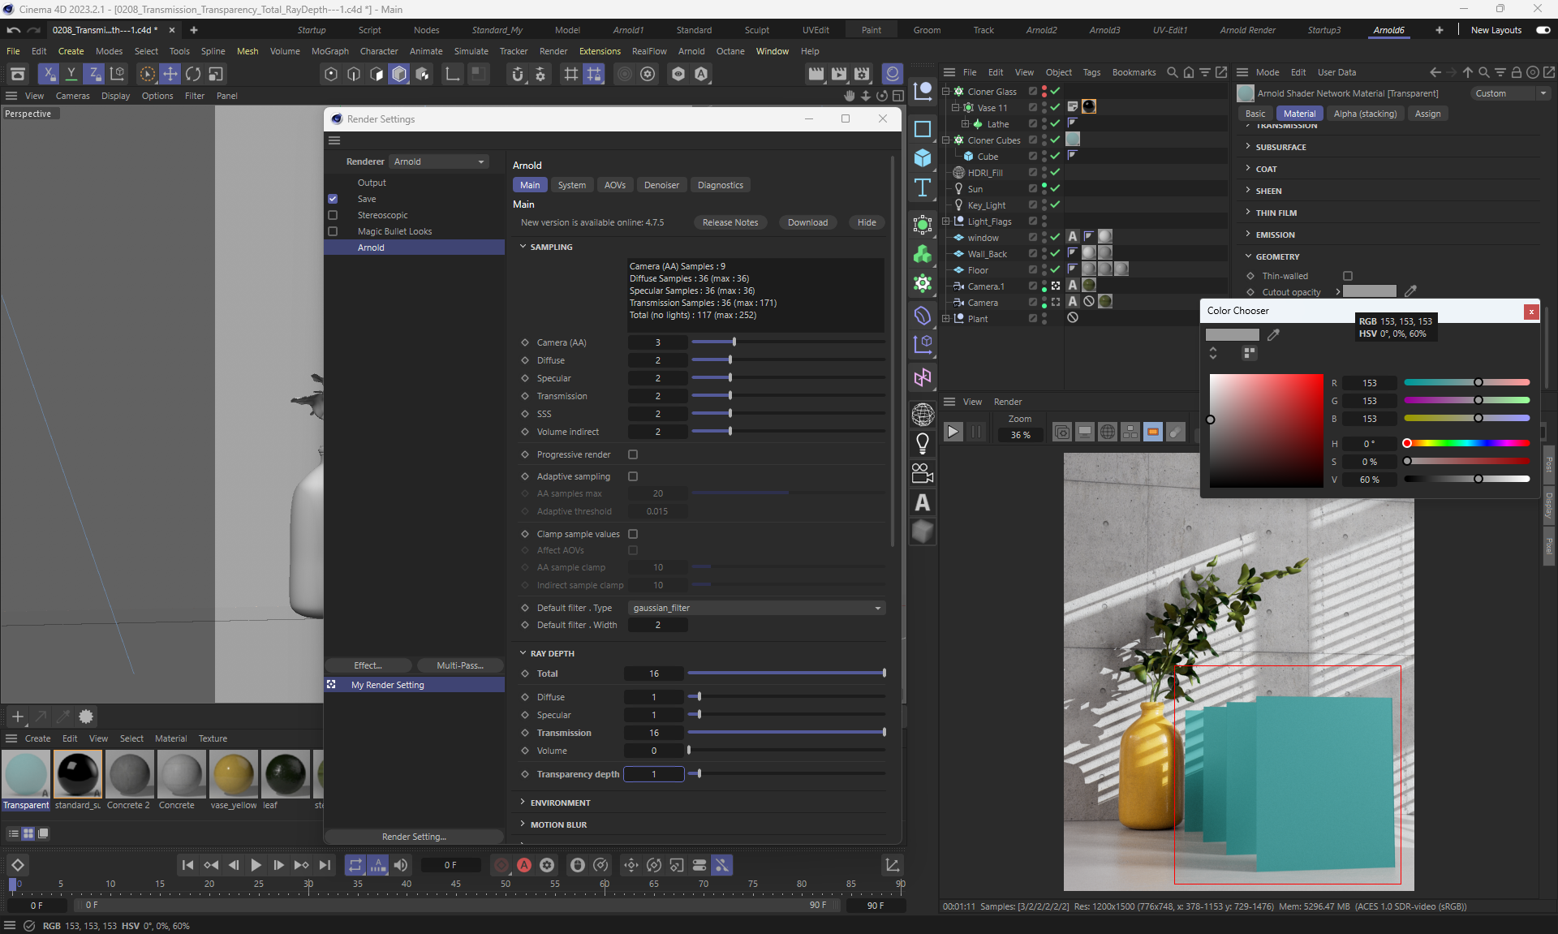Expand the ENVIRONMENT section
Image resolution: width=1558 pixels, height=934 pixels.
(561, 803)
